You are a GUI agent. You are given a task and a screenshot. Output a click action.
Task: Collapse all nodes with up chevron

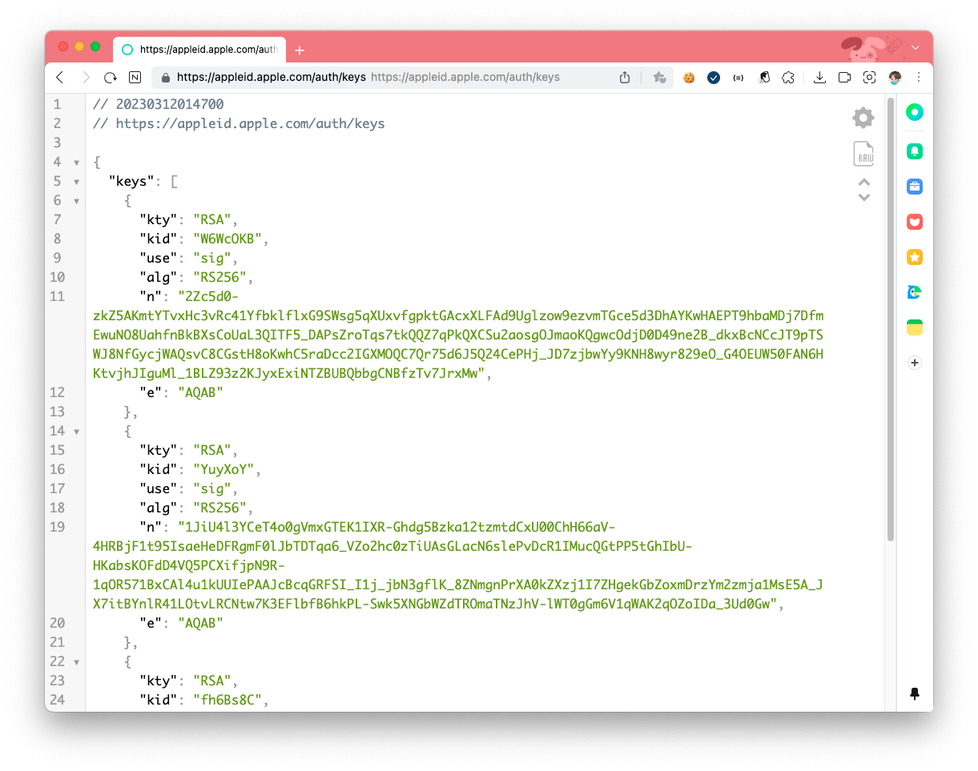(864, 183)
